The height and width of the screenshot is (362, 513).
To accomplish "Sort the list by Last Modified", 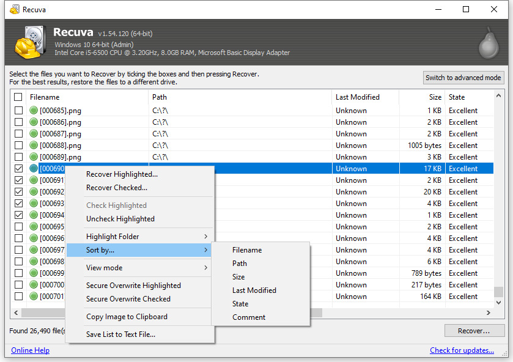I will pyautogui.click(x=254, y=290).
